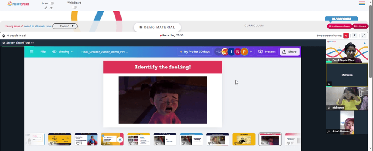Open the striped hamburger menu at top right

point(362,3)
